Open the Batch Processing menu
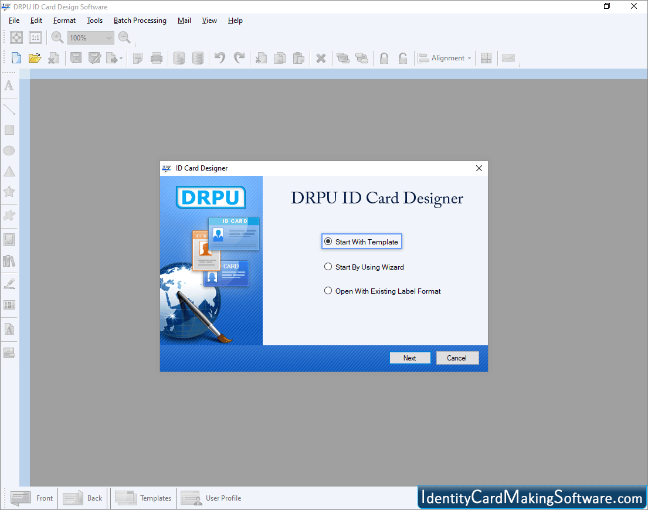The height and width of the screenshot is (510, 648). tap(140, 20)
